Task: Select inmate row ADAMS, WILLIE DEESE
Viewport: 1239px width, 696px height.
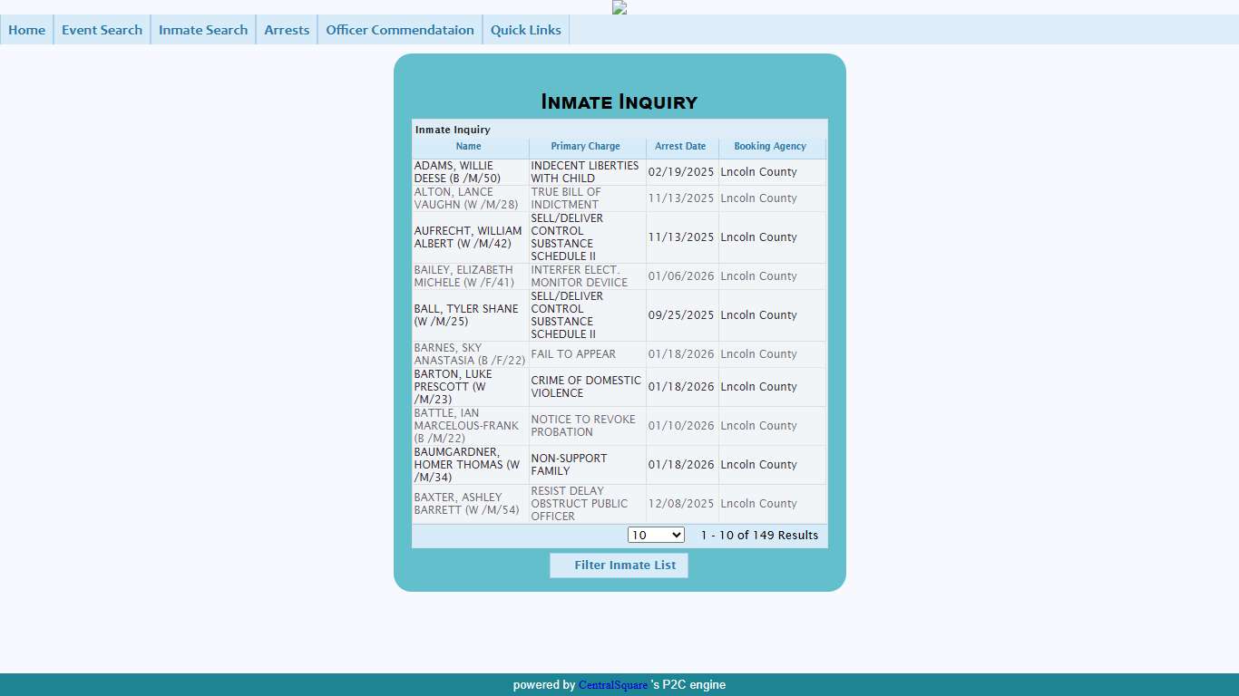Action: (x=468, y=172)
